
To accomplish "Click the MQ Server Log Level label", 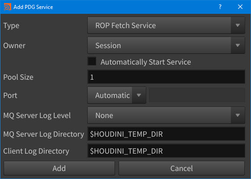I will 37,115.
